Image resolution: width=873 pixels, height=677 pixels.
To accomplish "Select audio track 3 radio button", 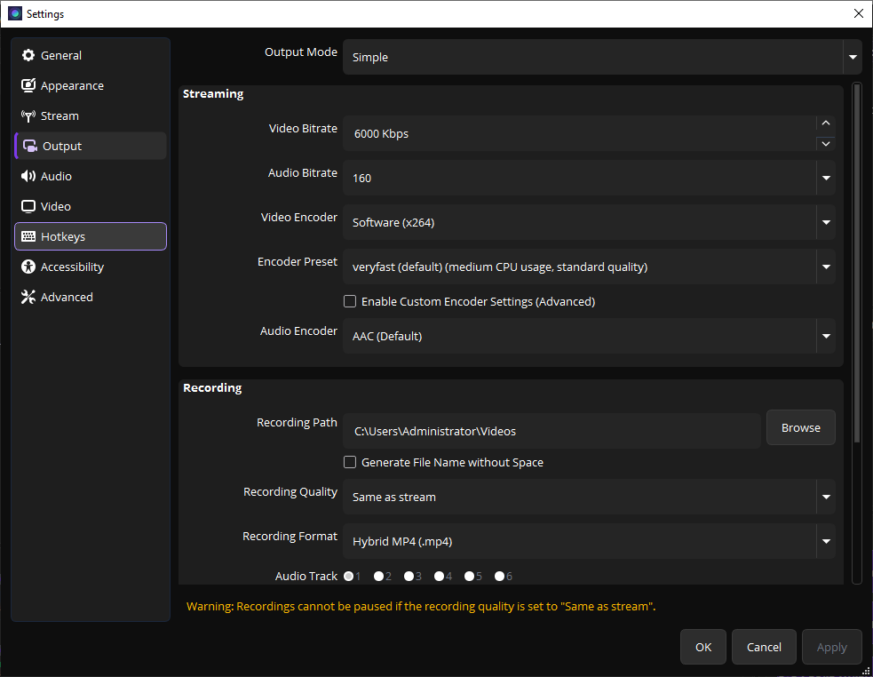I will (x=409, y=576).
